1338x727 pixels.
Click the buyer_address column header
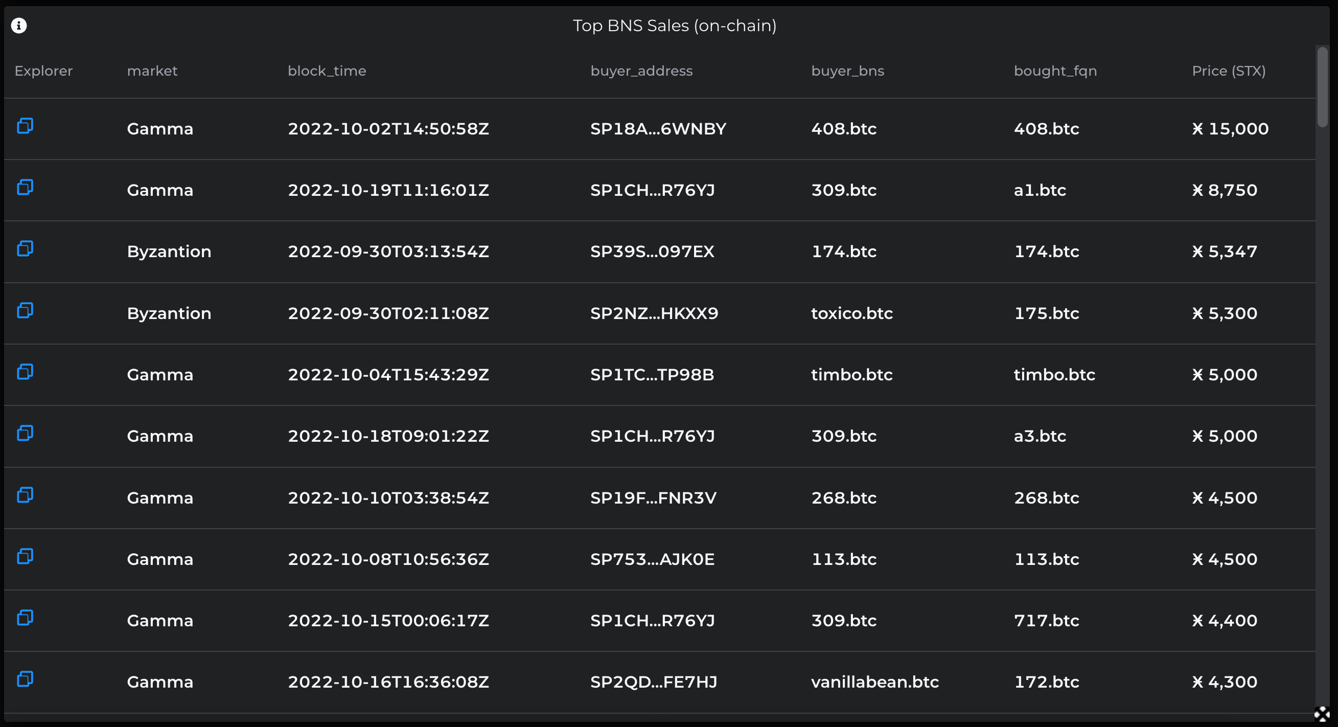641,71
